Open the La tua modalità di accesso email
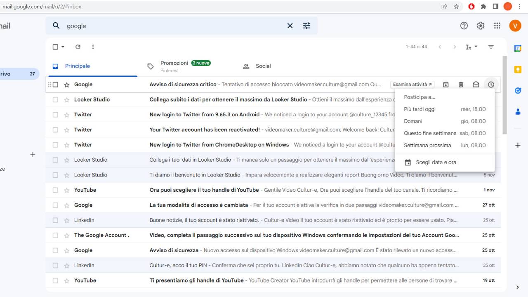 [273, 205]
